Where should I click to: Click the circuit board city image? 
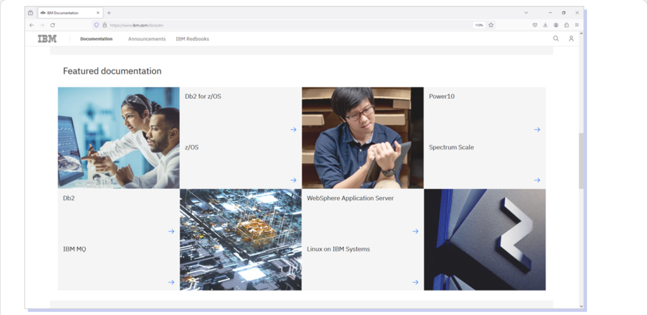(240, 239)
